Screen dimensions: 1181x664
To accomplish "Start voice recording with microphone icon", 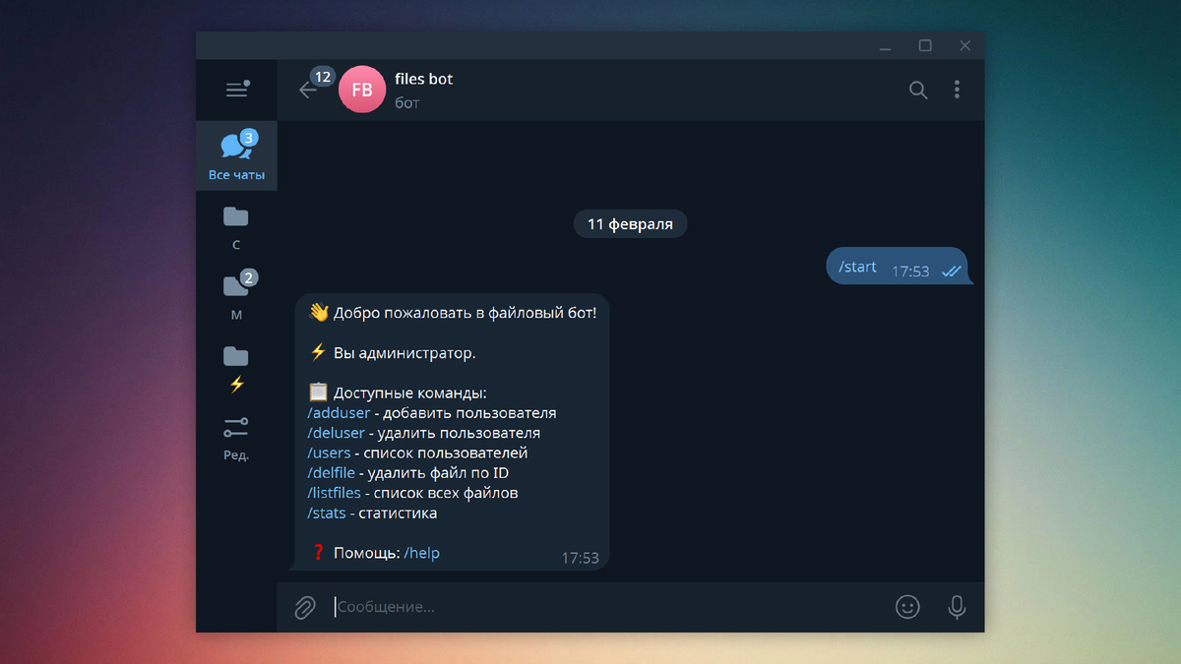I will (957, 607).
